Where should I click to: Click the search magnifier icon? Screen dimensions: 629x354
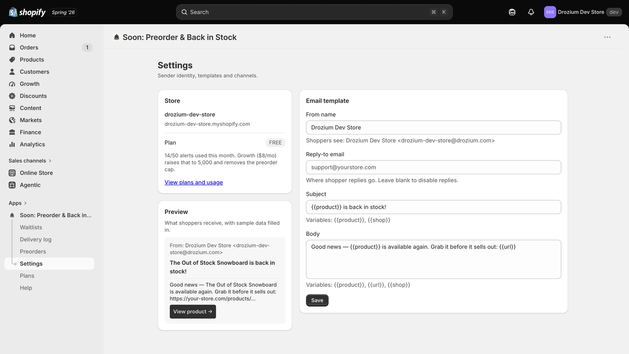click(x=184, y=12)
